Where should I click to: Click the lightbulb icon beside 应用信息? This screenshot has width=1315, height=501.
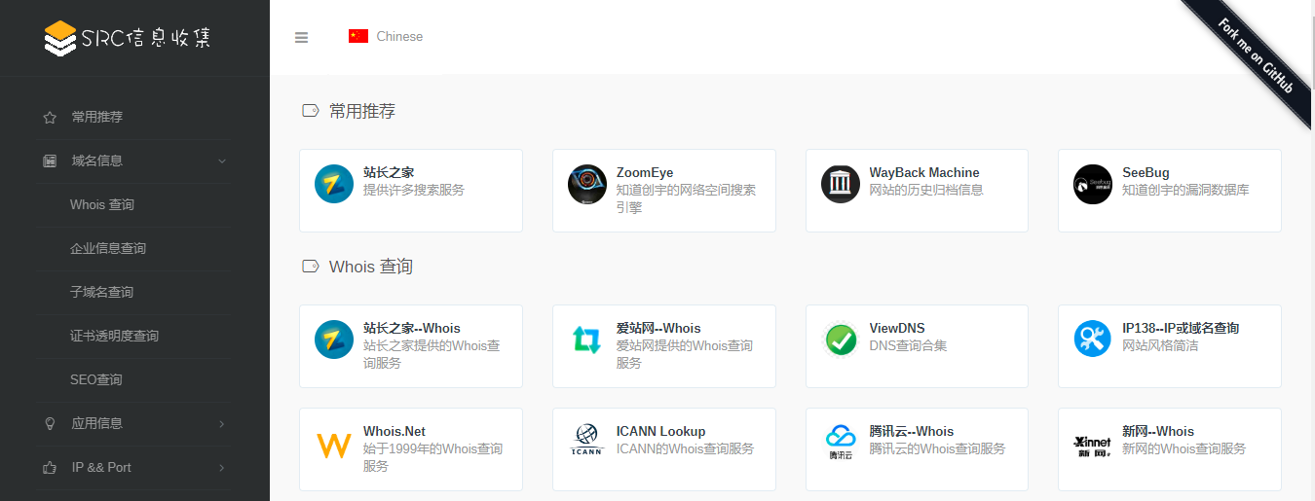[50, 423]
